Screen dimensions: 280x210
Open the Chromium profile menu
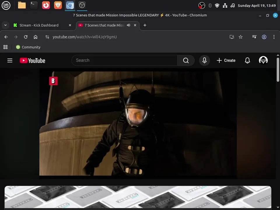pyautogui.click(x=264, y=37)
